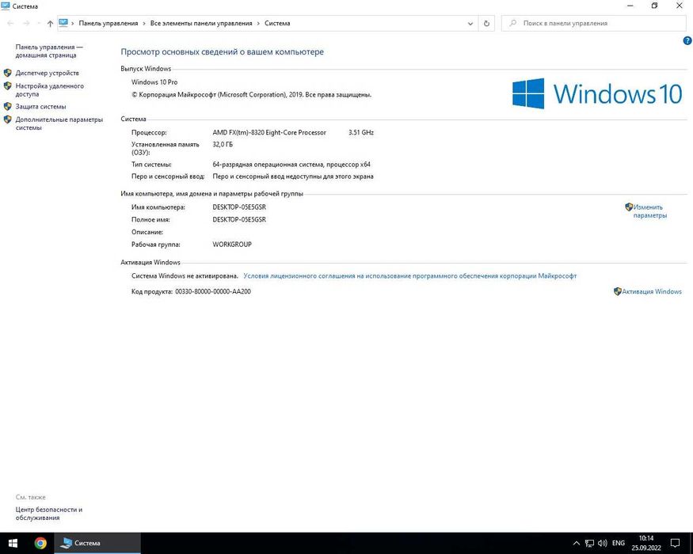This screenshot has width=693, height=554.
Task: Open the Action Center notifications icon
Action: tap(676, 543)
